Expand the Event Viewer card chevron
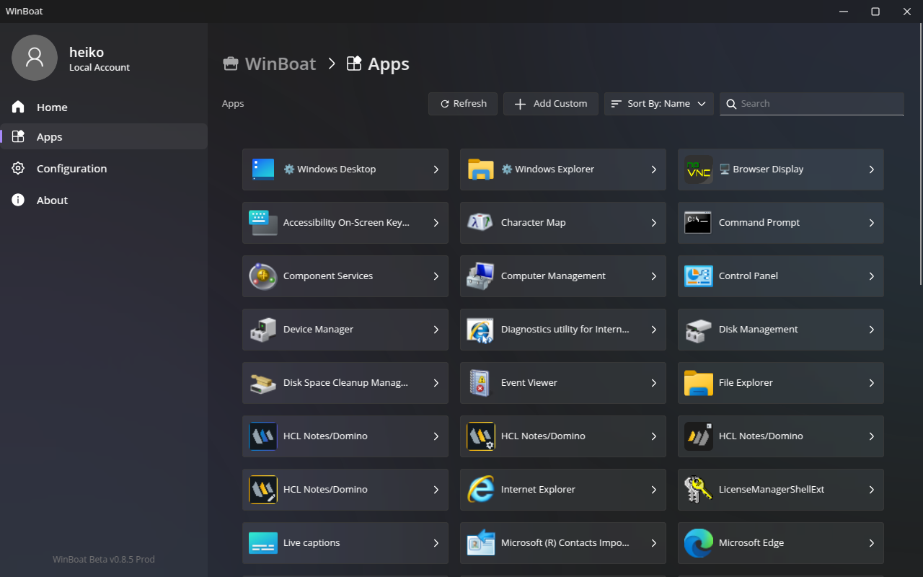Viewport: 923px width, 577px height. [654, 383]
